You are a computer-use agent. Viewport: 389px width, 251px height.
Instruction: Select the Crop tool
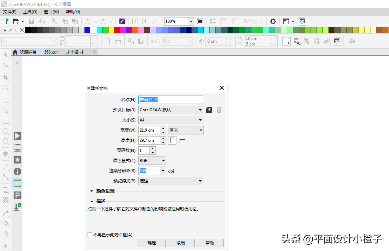pos(6,77)
